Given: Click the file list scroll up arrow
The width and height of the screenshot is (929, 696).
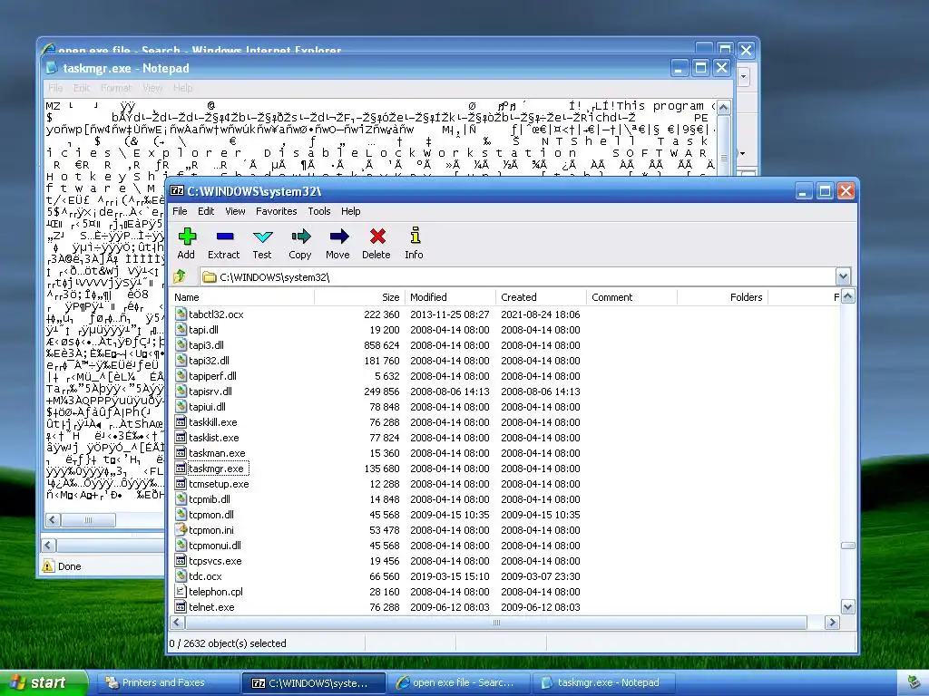Looking at the screenshot, I should coord(848,296).
